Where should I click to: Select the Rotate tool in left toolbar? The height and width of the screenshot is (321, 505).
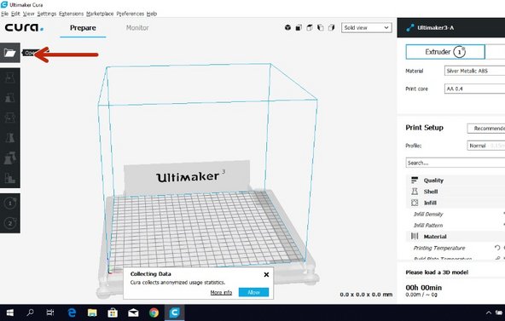(9, 118)
